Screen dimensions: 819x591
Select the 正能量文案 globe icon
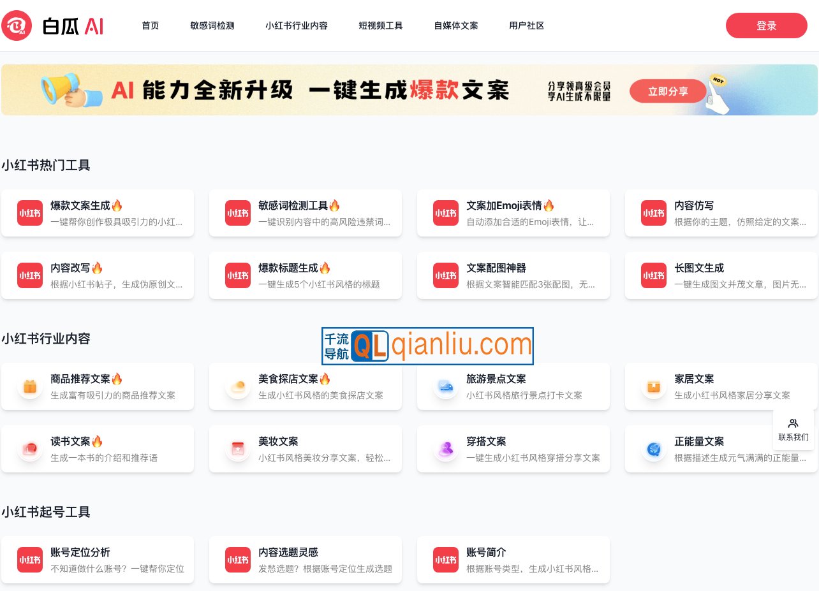coord(653,449)
